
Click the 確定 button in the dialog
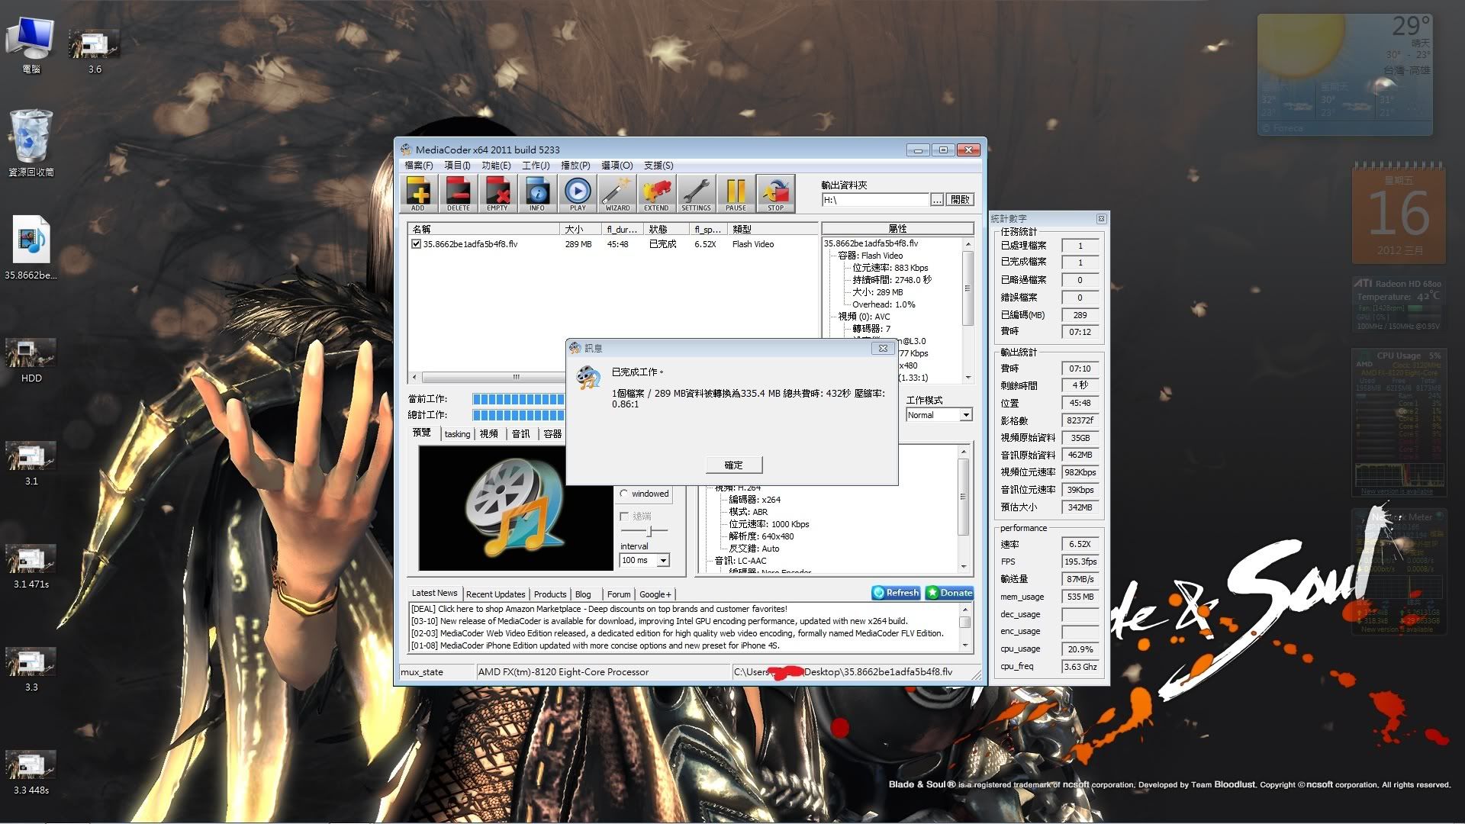tap(733, 465)
